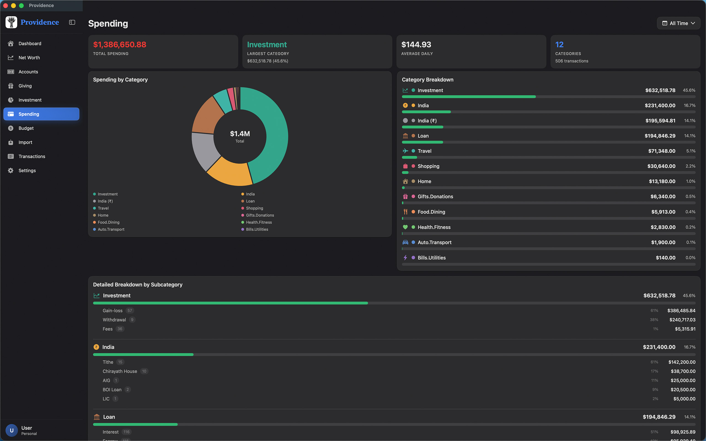706x441 pixels.
Task: Click the Investment legend color dot
Action: click(95, 194)
